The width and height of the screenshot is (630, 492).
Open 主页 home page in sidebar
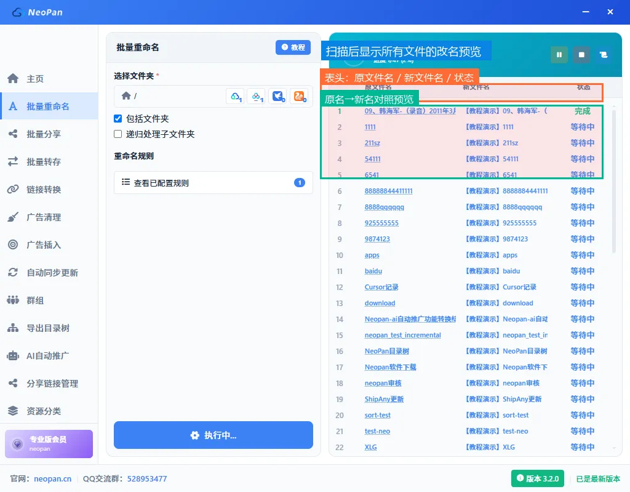(x=49, y=79)
